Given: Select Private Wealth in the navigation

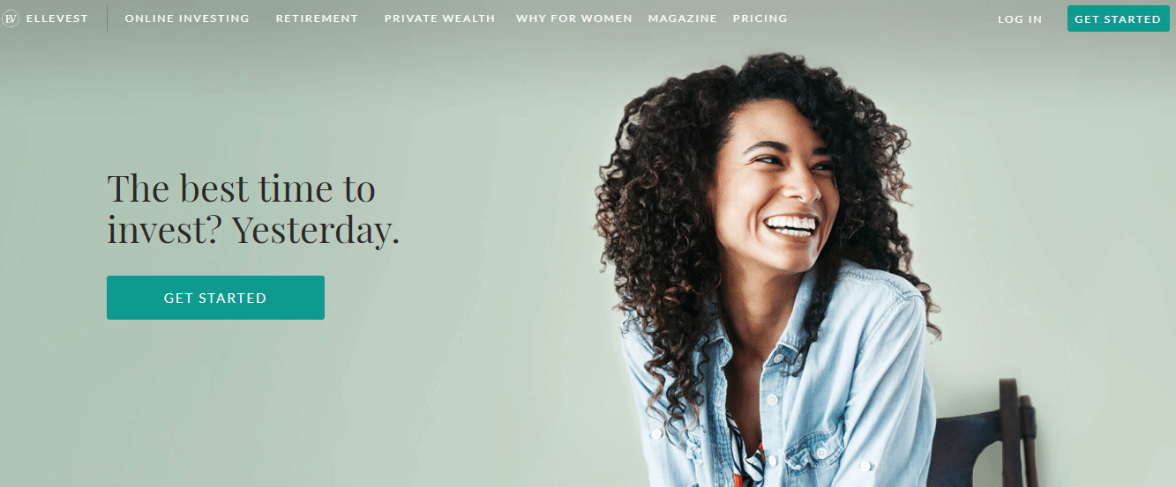Looking at the screenshot, I should [x=439, y=18].
